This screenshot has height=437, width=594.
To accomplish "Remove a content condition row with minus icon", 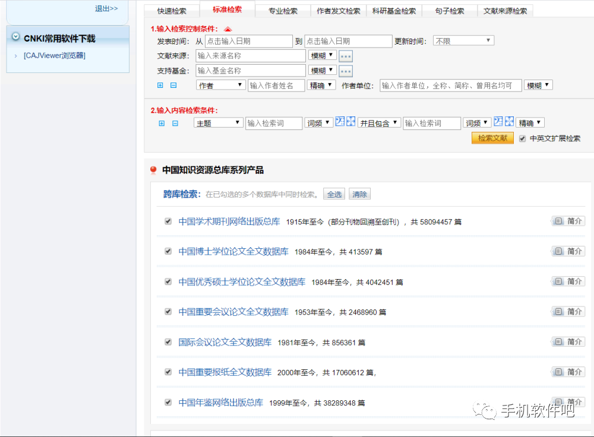I will pyautogui.click(x=175, y=123).
